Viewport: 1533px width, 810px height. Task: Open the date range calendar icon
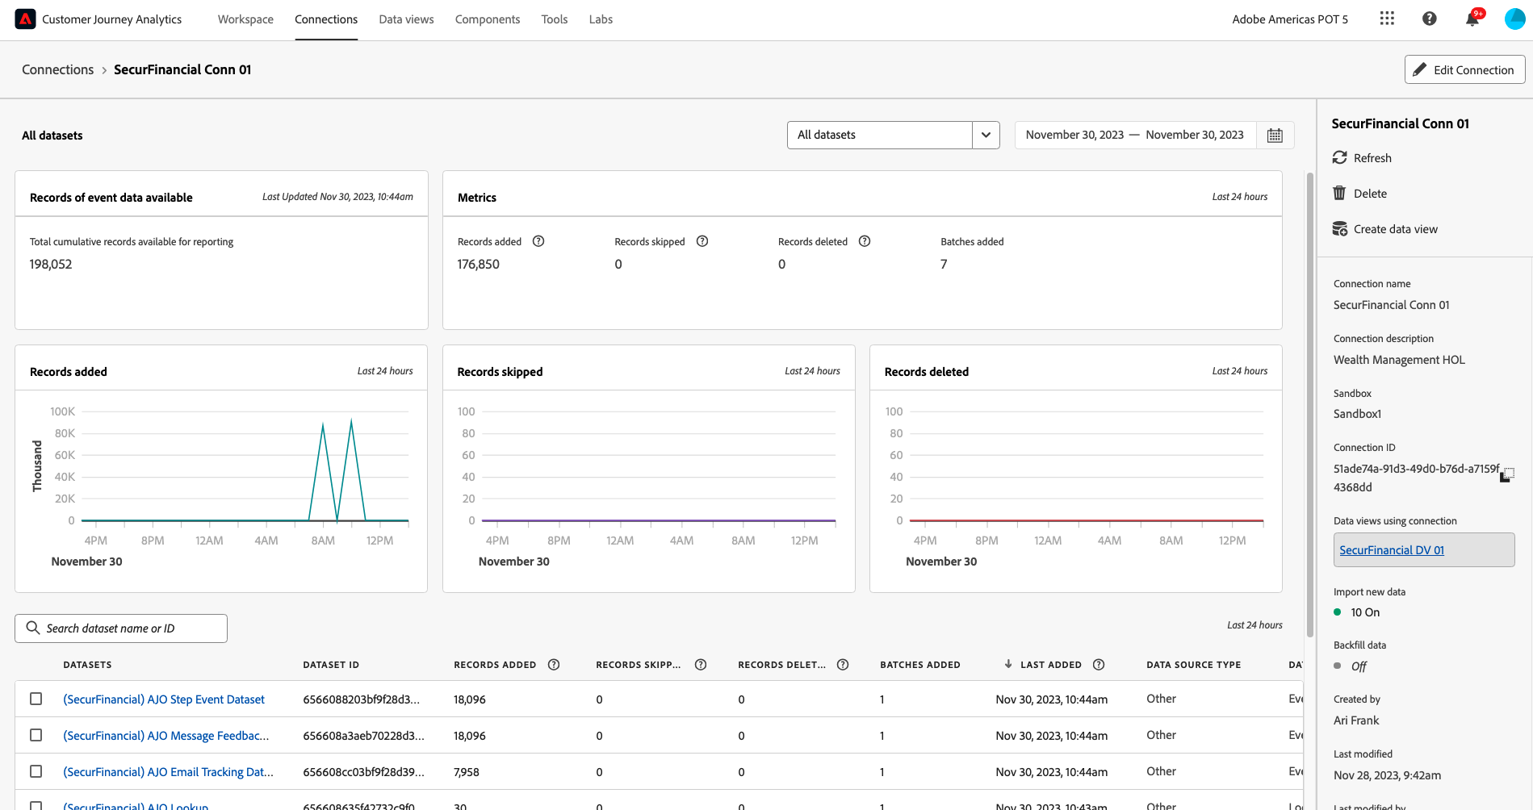(x=1275, y=136)
